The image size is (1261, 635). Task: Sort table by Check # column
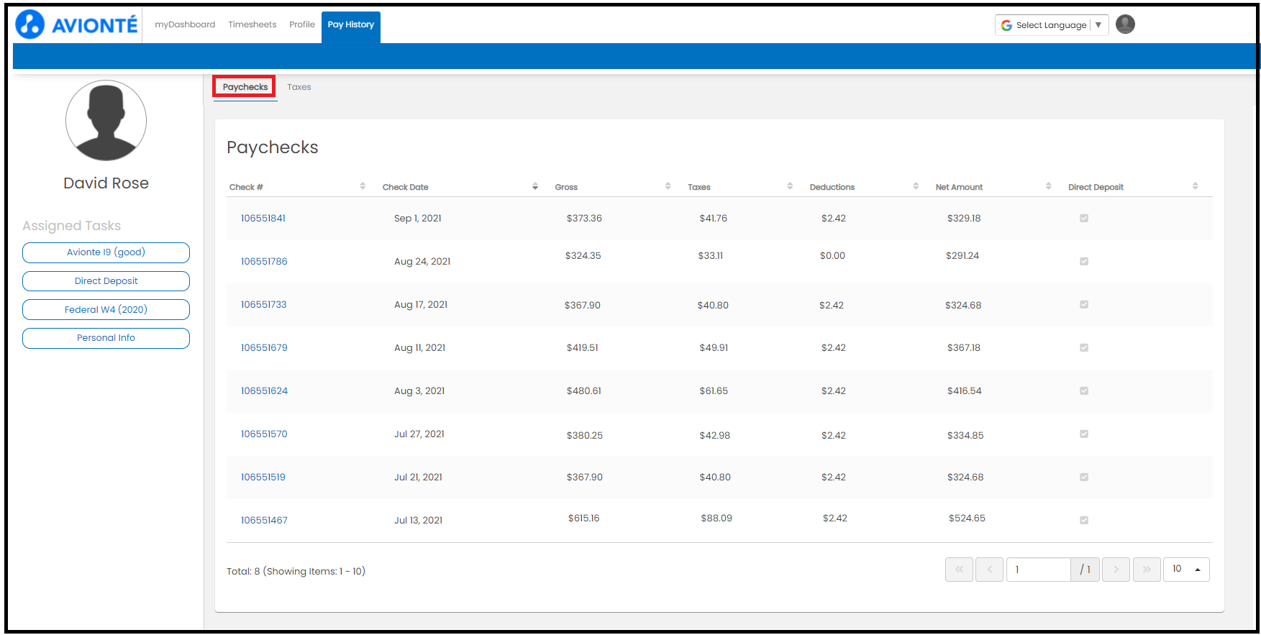363,186
